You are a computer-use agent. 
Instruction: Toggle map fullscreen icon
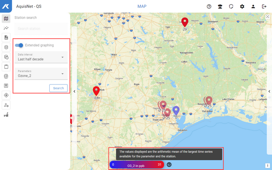(x=267, y=17)
